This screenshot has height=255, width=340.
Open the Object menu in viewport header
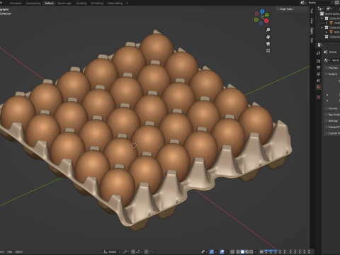19,251
